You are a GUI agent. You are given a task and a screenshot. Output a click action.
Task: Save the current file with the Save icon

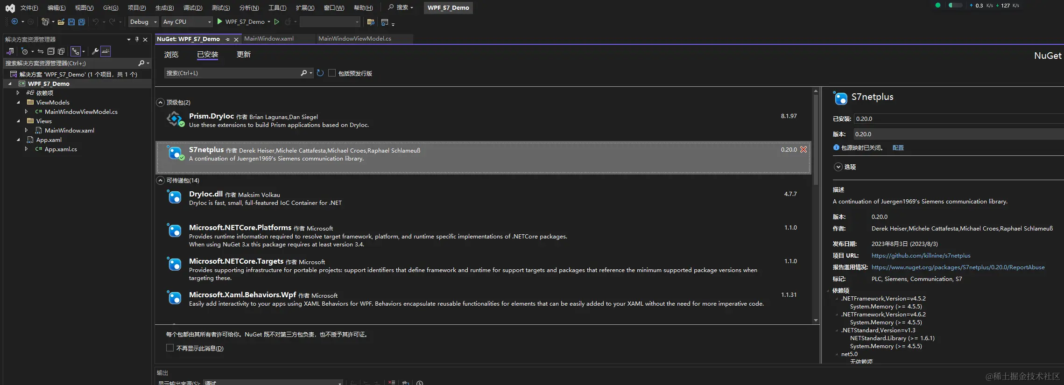tap(71, 22)
